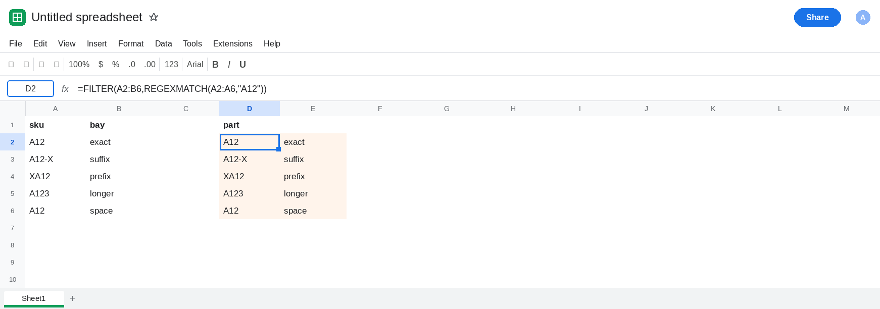Image resolution: width=880 pixels, height=309 pixels.
Task: Click cell 'XA12' in column A
Action: (56, 176)
